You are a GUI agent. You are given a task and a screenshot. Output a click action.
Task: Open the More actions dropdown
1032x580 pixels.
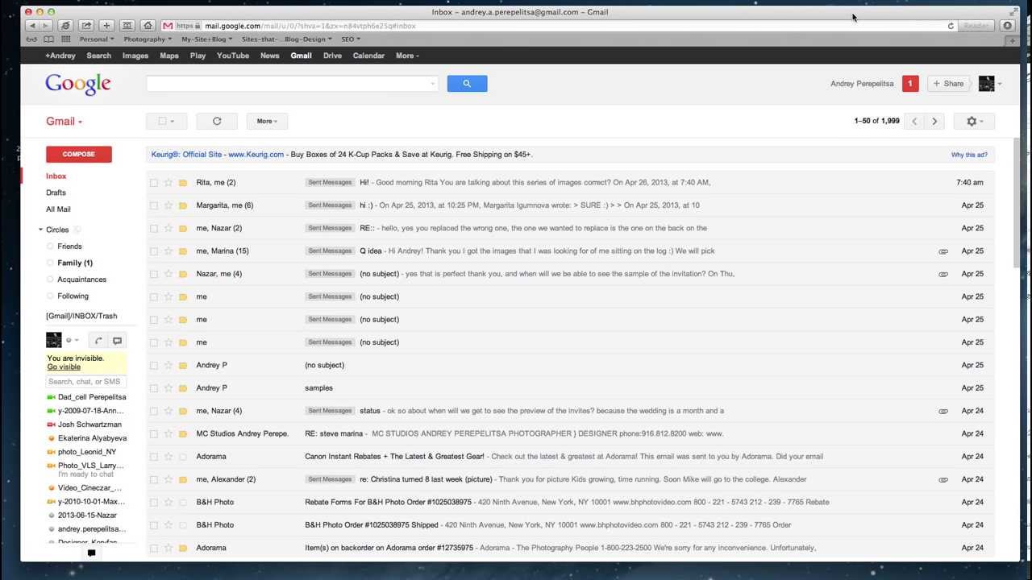tap(267, 121)
